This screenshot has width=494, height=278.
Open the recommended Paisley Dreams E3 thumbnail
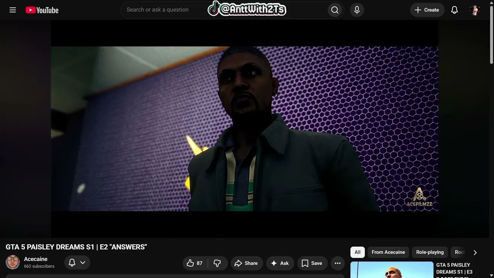(392, 270)
